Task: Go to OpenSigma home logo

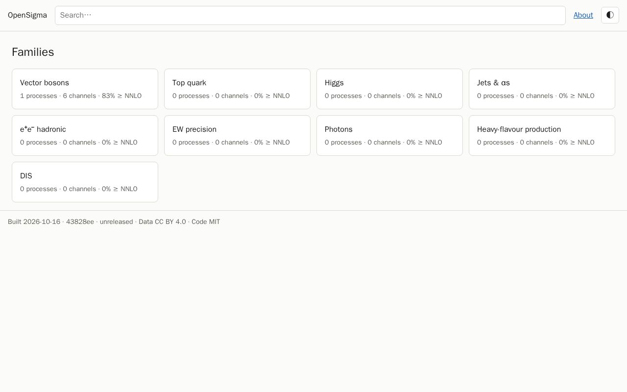Action: click(27, 15)
